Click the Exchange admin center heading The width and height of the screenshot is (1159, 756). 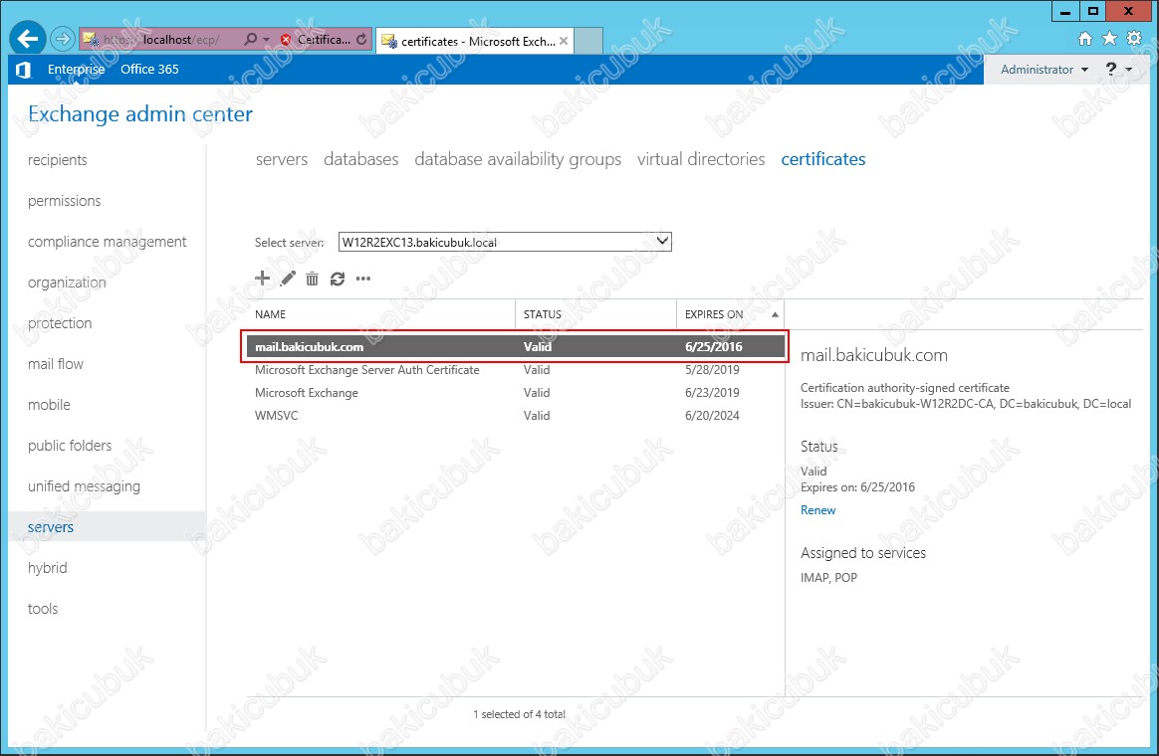[140, 114]
